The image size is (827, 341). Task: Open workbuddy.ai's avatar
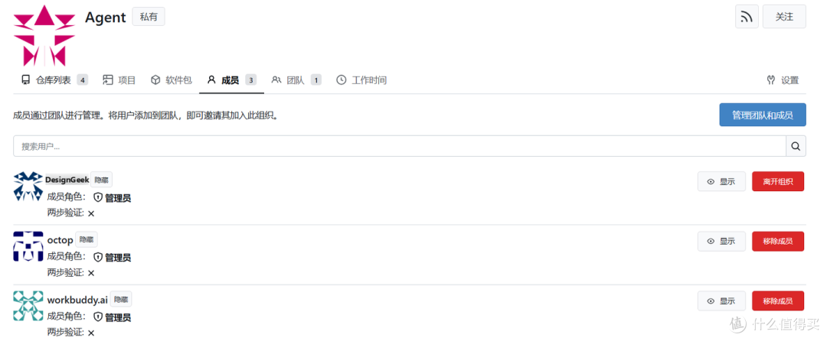pyautogui.click(x=28, y=306)
